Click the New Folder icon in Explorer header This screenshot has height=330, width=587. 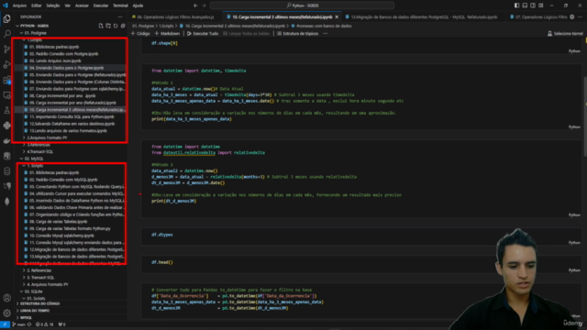(108, 26)
